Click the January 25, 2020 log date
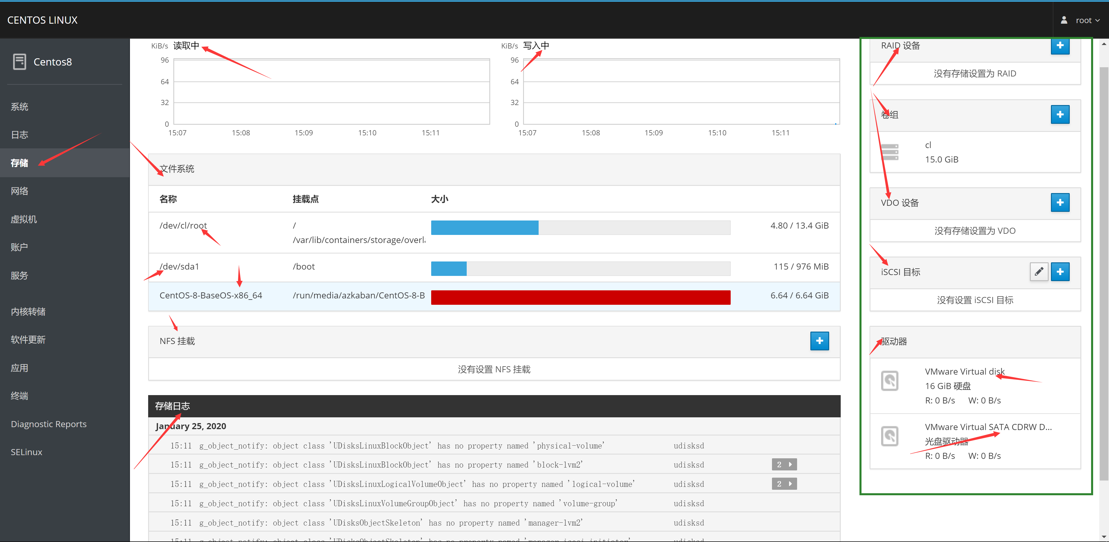This screenshot has width=1109, height=542. [x=191, y=426]
